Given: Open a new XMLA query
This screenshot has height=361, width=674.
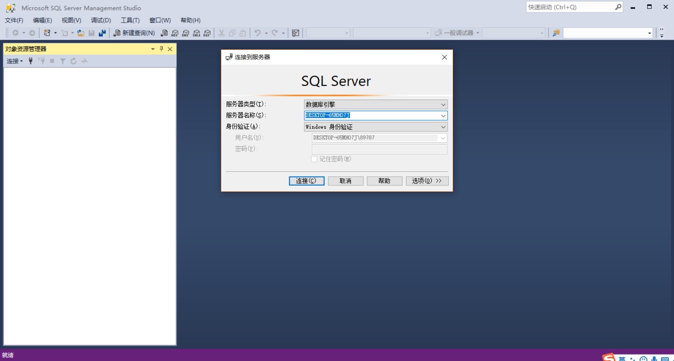Looking at the screenshot, I should [x=196, y=33].
